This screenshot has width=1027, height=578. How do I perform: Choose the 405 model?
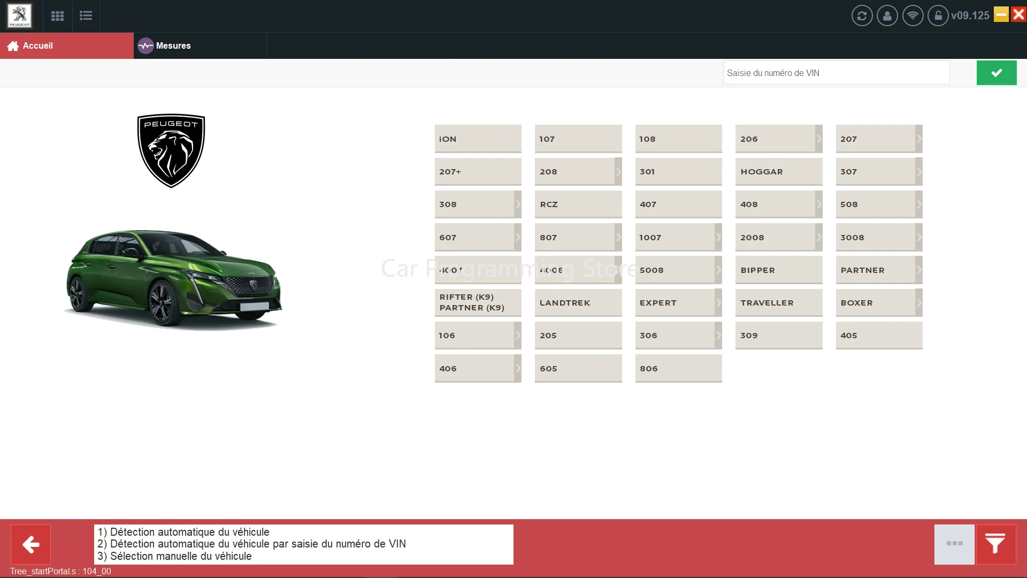pos(879,336)
